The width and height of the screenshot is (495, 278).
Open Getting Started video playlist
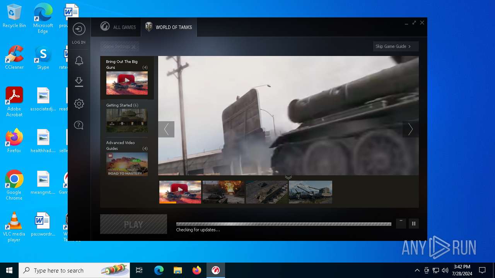pyautogui.click(x=127, y=118)
